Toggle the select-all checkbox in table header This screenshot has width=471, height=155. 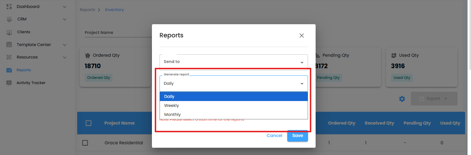tap(88, 123)
